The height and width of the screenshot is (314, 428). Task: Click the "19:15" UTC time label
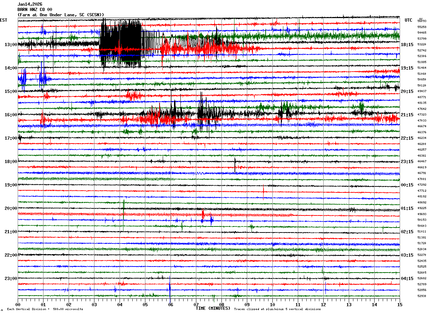[407, 68]
